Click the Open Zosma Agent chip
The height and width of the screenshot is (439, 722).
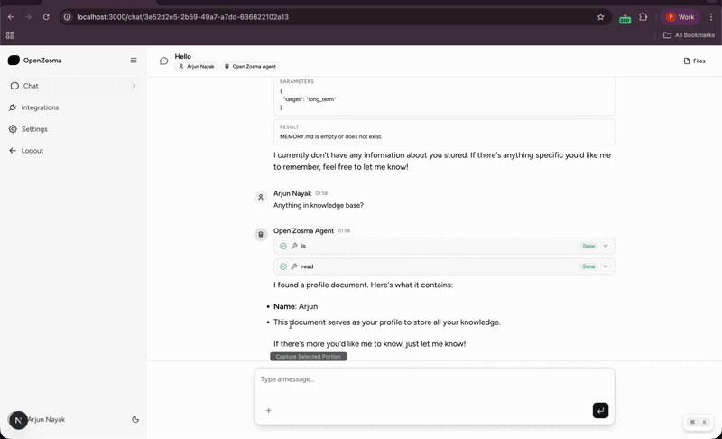tap(250, 67)
